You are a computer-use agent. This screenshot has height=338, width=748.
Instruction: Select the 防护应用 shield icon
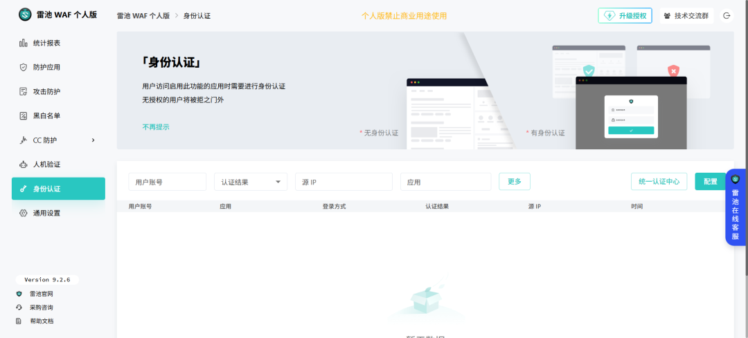click(x=23, y=67)
